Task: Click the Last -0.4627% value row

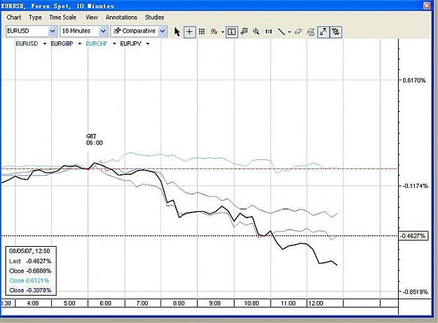Action: pos(30,261)
